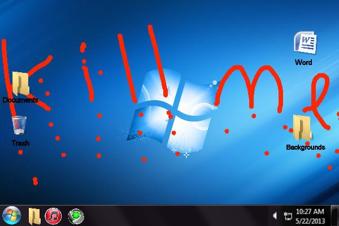Click the volume speaker tray icon

pyautogui.click(x=275, y=216)
